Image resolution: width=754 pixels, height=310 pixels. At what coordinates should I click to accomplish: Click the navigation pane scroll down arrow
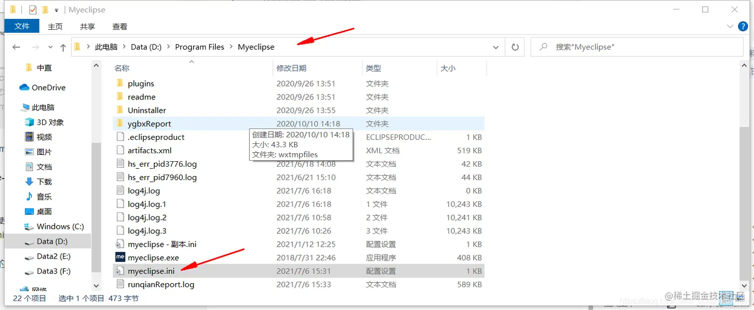[x=97, y=286]
